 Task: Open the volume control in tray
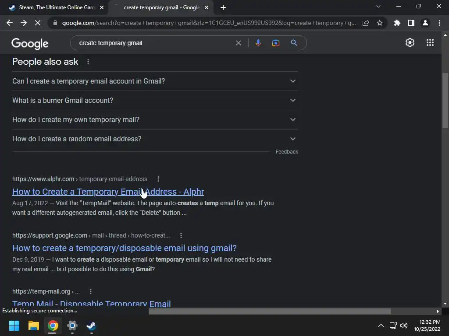point(404,325)
